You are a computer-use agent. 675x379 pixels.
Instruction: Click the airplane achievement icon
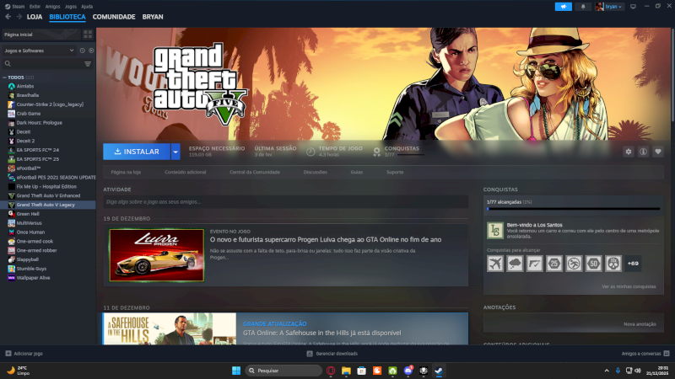click(x=495, y=264)
